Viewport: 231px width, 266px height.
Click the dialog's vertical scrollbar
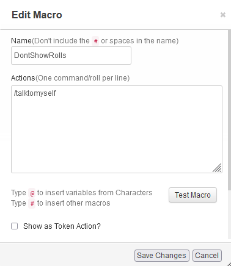click(229, 110)
